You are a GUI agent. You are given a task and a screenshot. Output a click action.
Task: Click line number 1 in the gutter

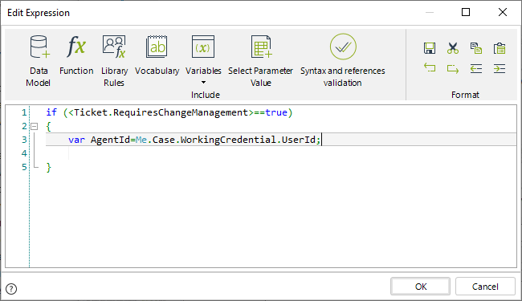click(x=24, y=112)
